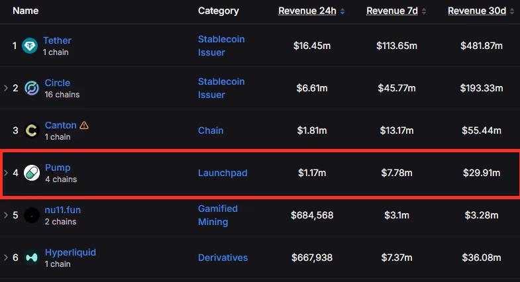
Task: Select Canton's $1.81m 24h revenue
Action: click(312, 130)
